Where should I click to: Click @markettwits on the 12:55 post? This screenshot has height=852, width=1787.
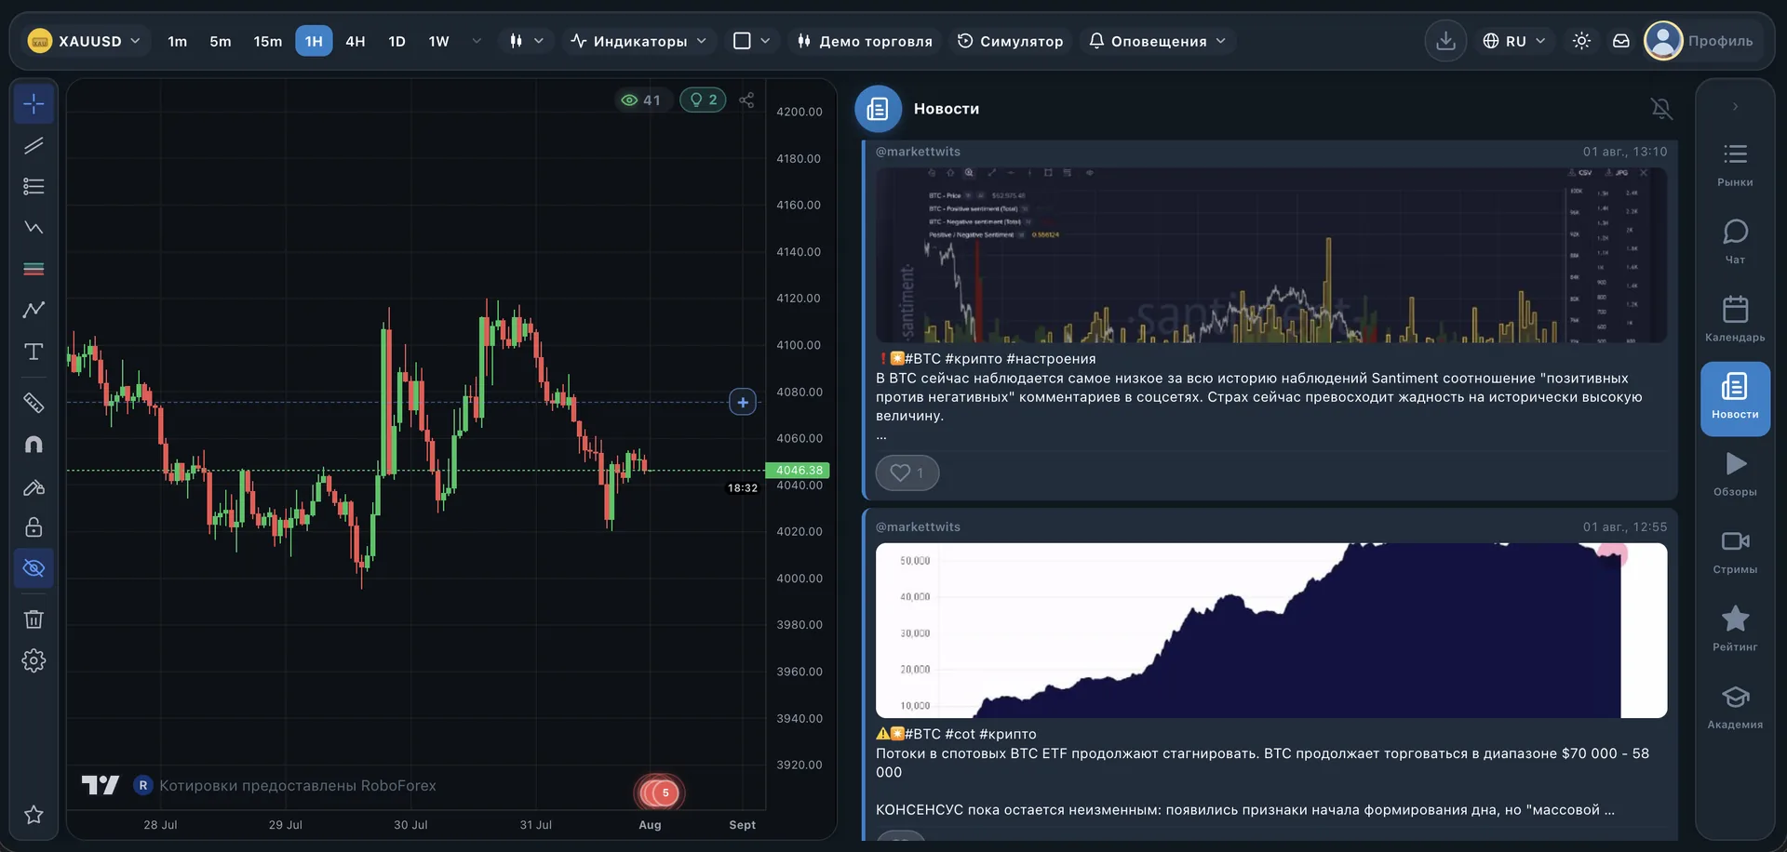pyautogui.click(x=918, y=526)
